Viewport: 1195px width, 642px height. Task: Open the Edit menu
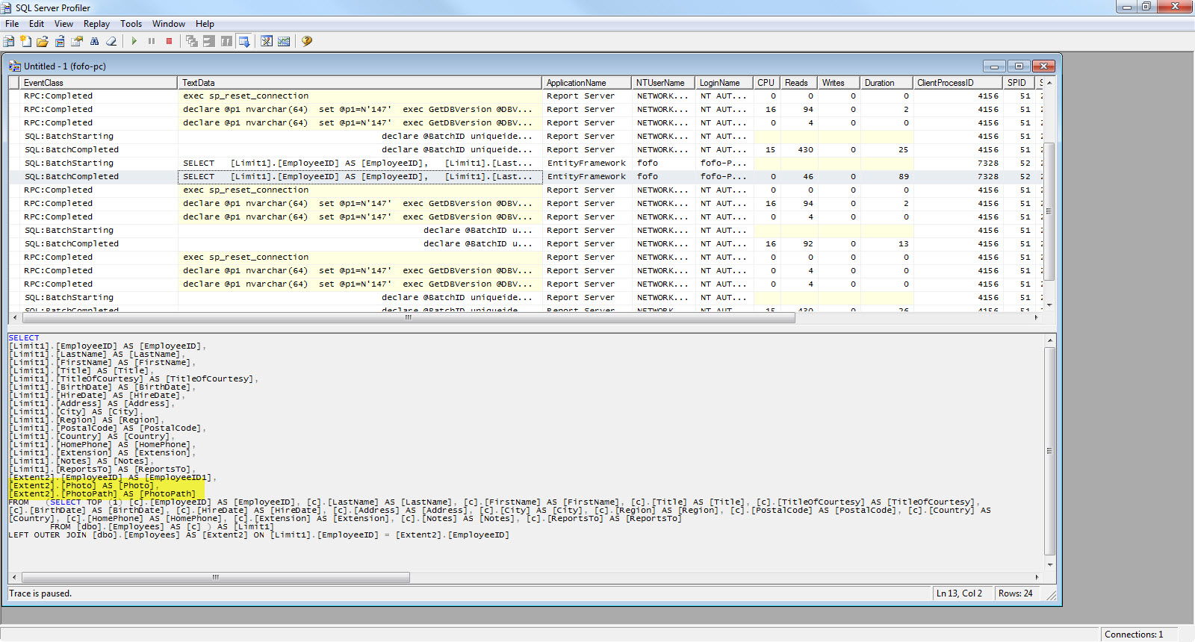tap(37, 24)
